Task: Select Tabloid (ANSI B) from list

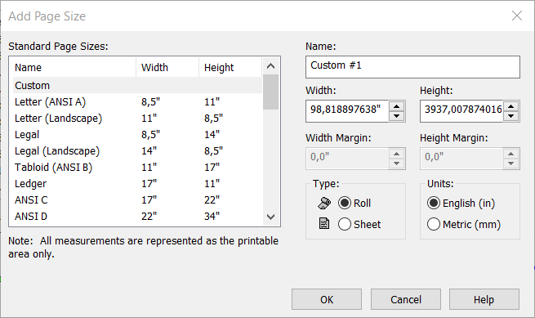Action: [137, 168]
